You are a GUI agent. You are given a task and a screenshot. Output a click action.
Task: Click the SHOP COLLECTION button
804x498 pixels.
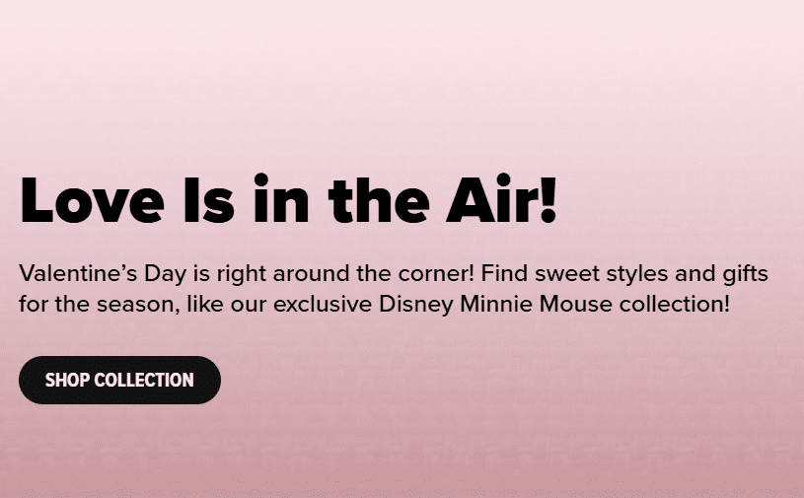click(x=119, y=381)
